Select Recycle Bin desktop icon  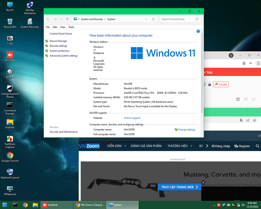(10, 23)
